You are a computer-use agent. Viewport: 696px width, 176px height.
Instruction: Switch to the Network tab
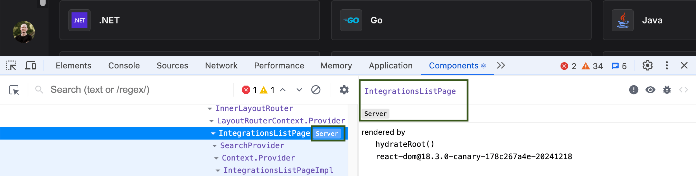point(221,65)
